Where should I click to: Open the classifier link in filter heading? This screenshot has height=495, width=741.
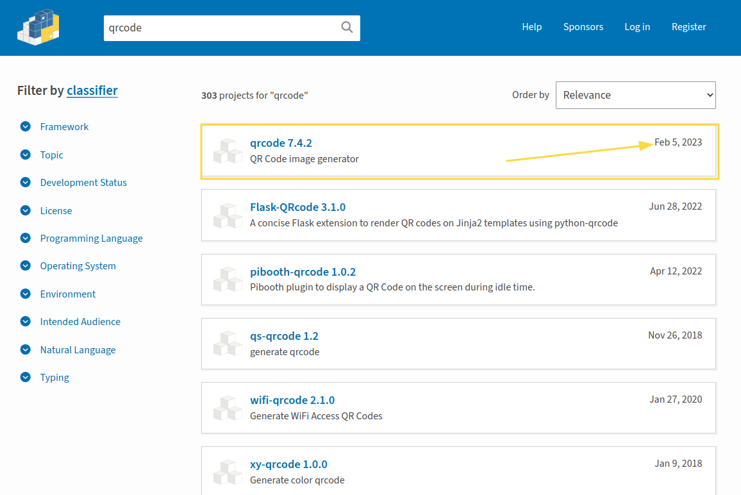[x=92, y=90]
